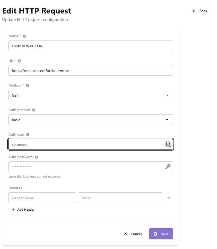Save the HTTP request configuration
Screen dimensions: 217x249
click(x=161, y=234)
